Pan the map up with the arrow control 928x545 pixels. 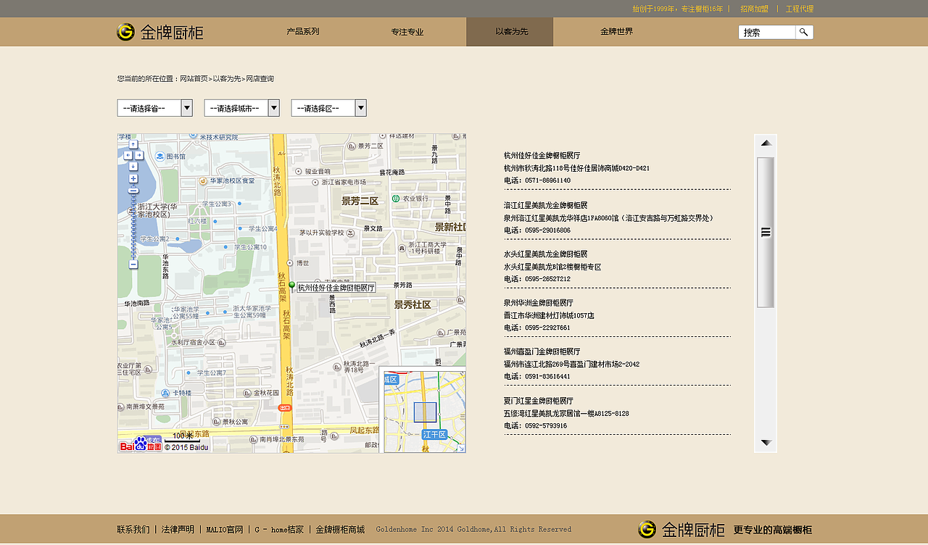tap(133, 144)
